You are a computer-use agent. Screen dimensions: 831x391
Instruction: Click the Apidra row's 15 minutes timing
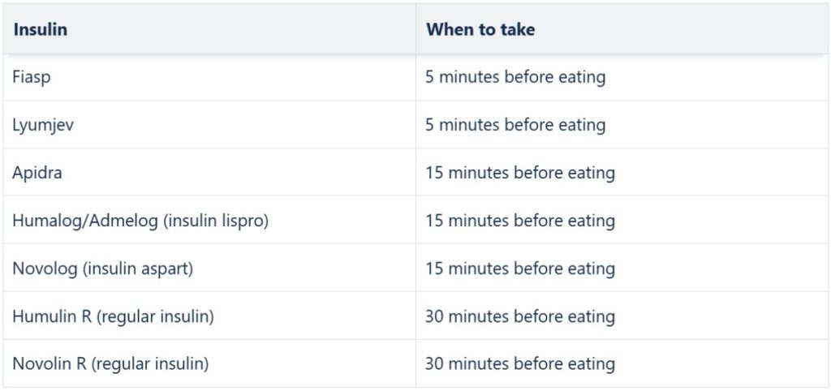(x=520, y=173)
